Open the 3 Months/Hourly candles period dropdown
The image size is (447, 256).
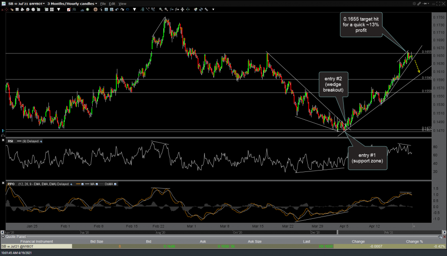click(72, 4)
